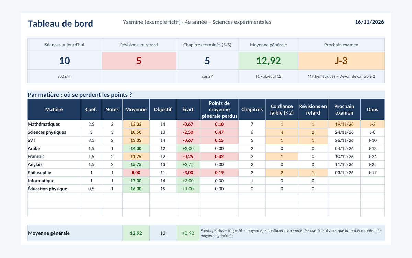Select the heading "Par matière : où se perdent les points ?"

[80, 95]
